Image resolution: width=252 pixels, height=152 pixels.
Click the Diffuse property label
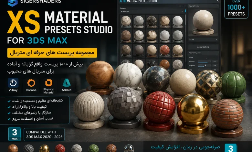click(191, 57)
